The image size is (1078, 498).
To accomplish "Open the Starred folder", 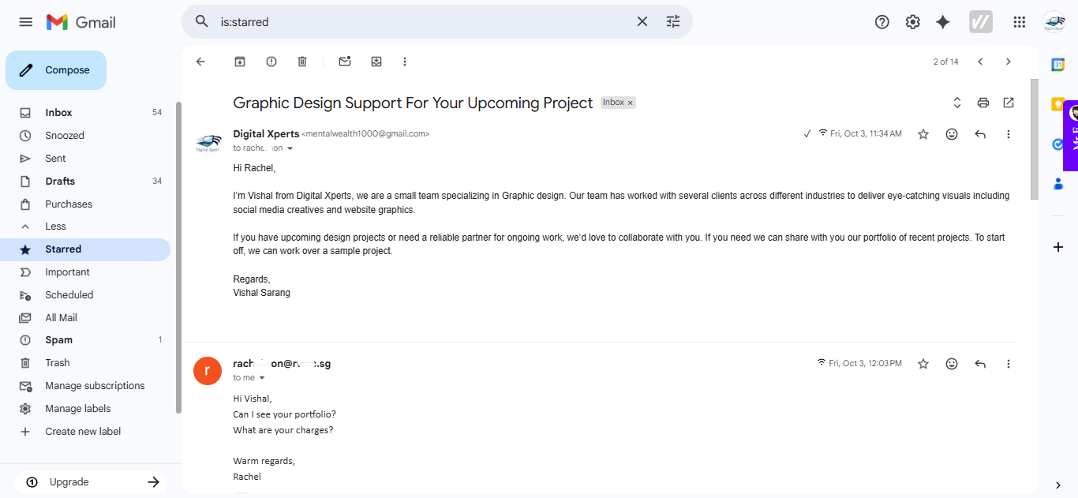I will (x=63, y=249).
